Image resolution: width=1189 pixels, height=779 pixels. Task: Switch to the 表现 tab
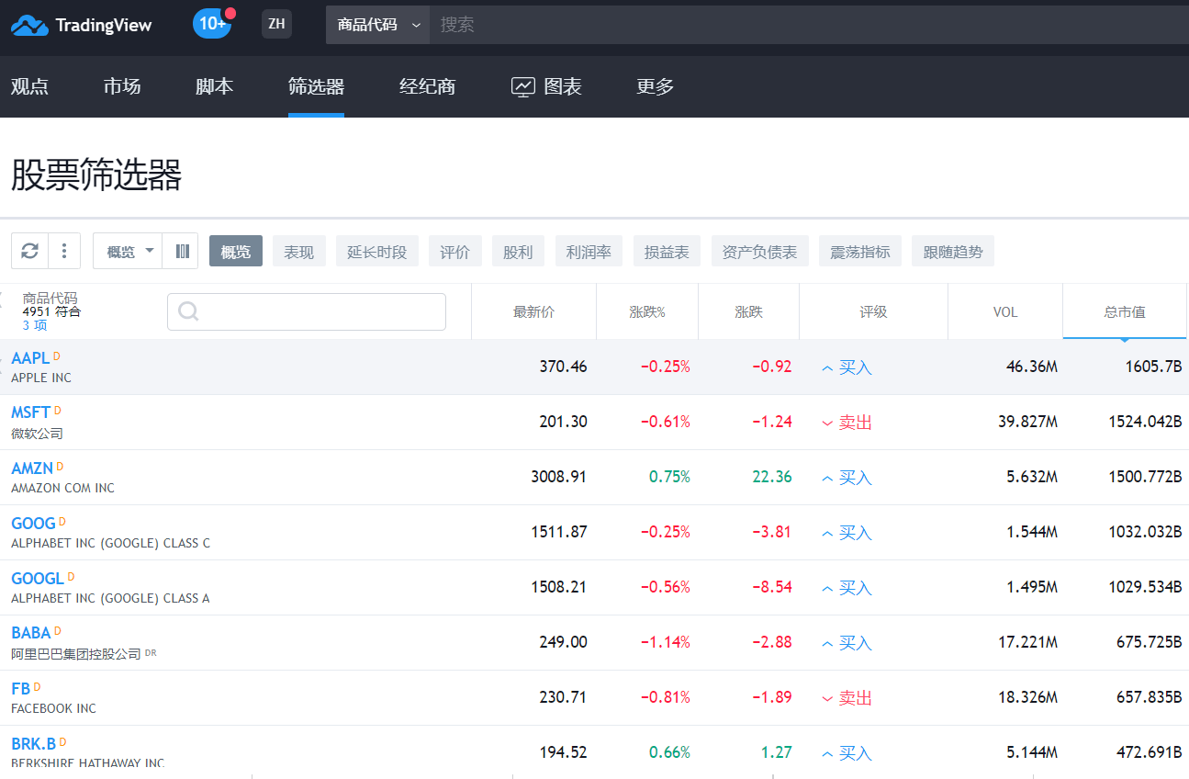pos(299,251)
